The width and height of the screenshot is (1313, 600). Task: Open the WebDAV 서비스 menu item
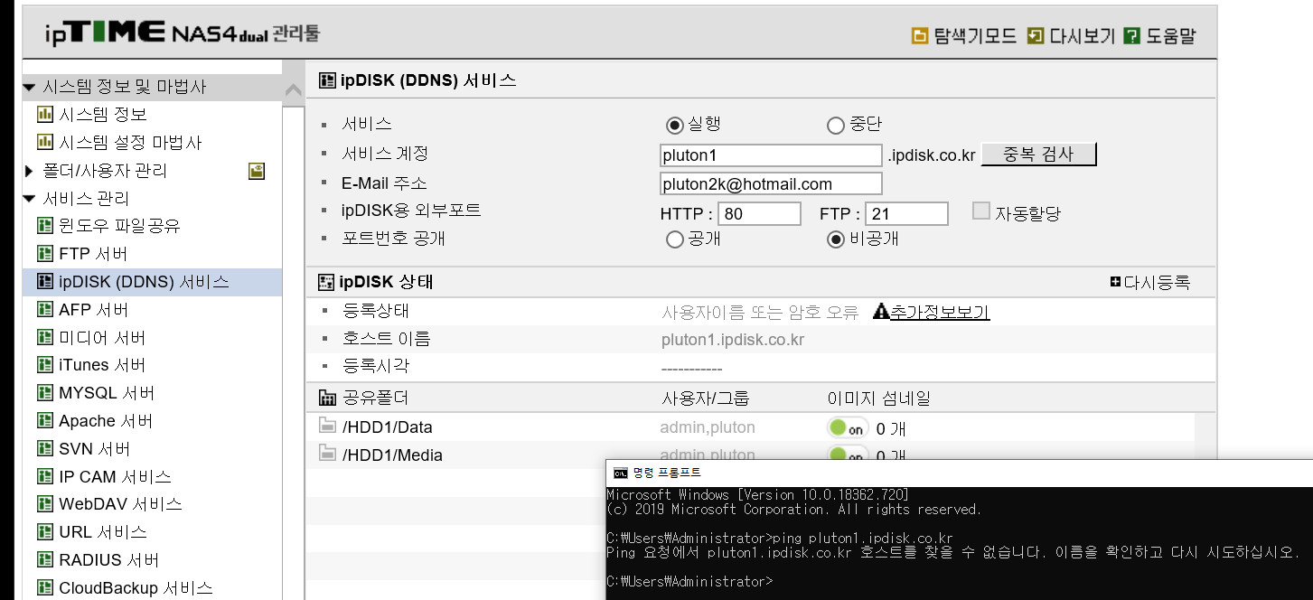pyautogui.click(x=120, y=504)
